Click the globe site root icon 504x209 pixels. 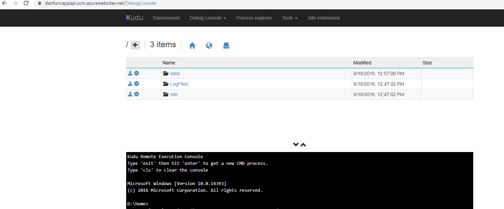pyautogui.click(x=209, y=46)
